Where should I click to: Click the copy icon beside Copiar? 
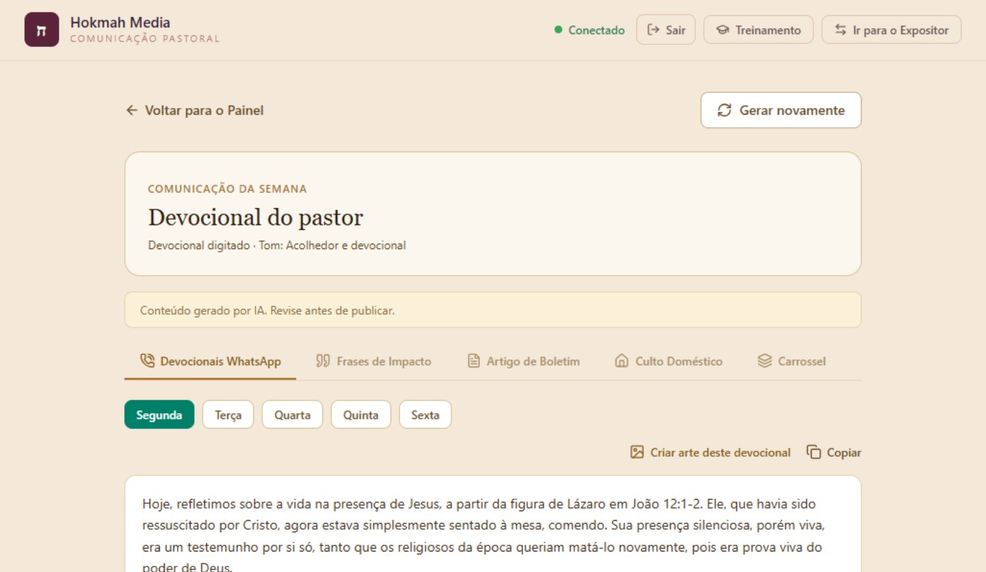[x=813, y=452]
